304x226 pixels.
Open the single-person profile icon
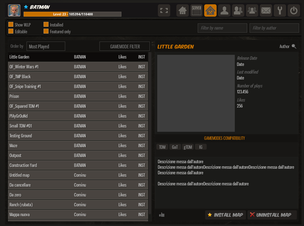pos(224,10)
